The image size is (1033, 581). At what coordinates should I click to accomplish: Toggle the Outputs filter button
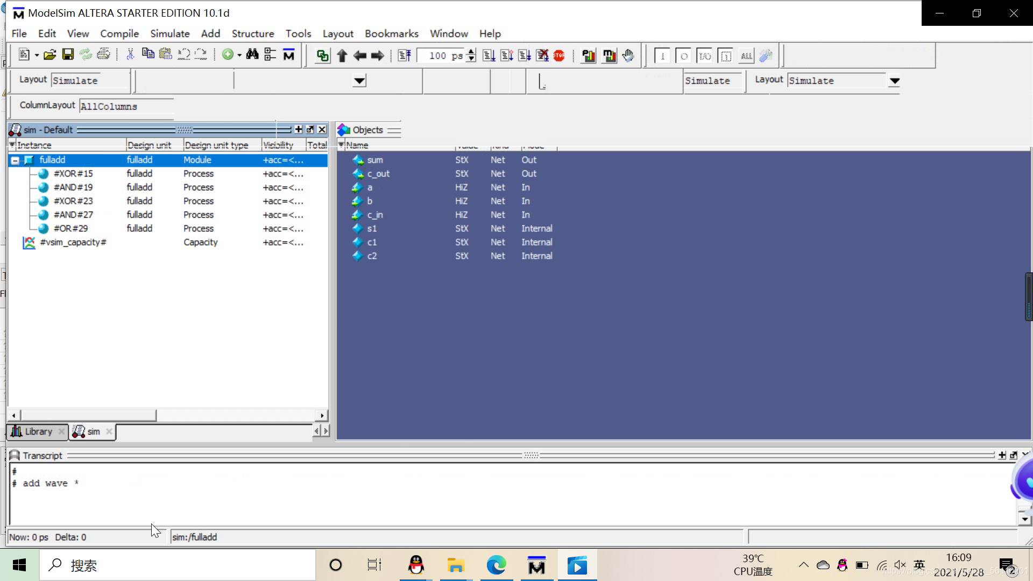point(684,56)
